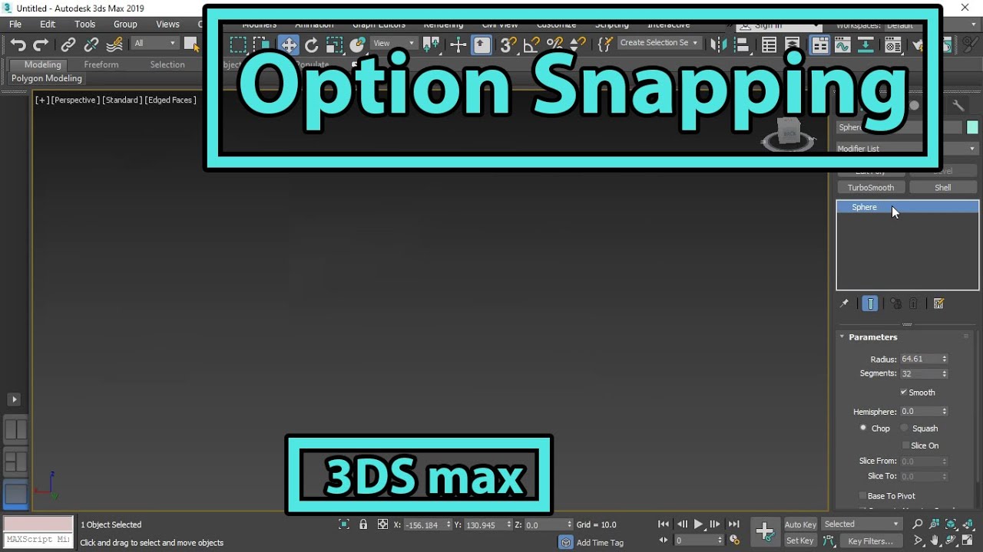The height and width of the screenshot is (552, 983).
Task: Select the Chop radio button
Action: click(863, 428)
